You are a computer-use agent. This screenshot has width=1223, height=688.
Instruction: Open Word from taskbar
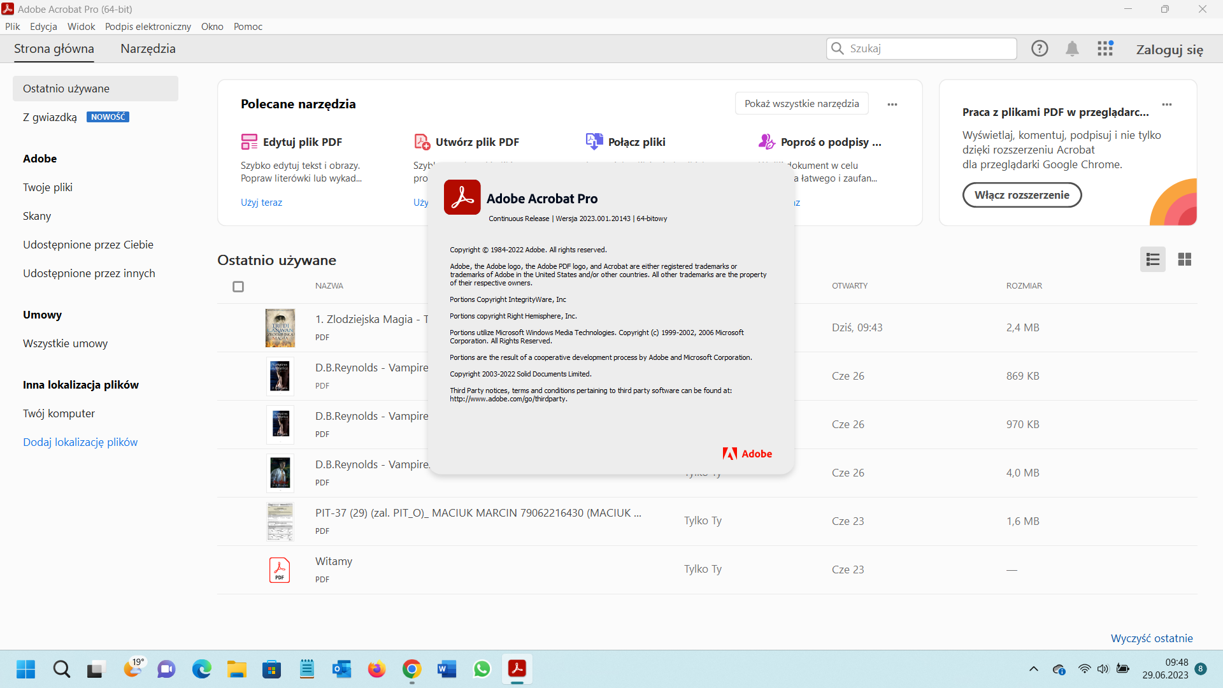pos(447,670)
